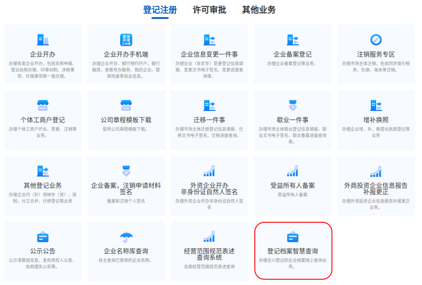Open 外商投资企业信息报告补报更正 title link
Screen dimensions: 422x285
(376, 188)
